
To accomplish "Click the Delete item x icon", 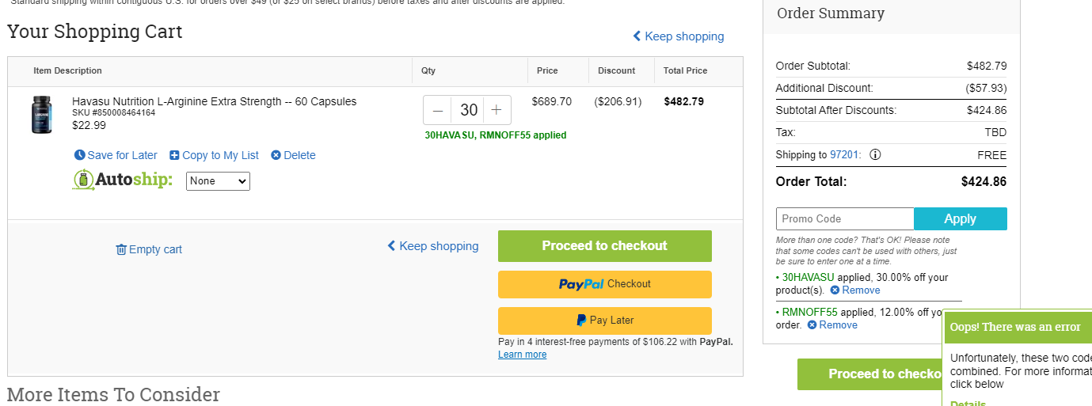I will [276, 155].
